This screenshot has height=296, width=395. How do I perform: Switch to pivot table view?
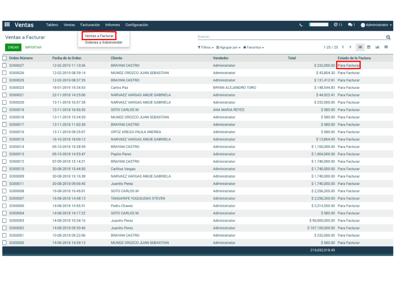pos(386,47)
